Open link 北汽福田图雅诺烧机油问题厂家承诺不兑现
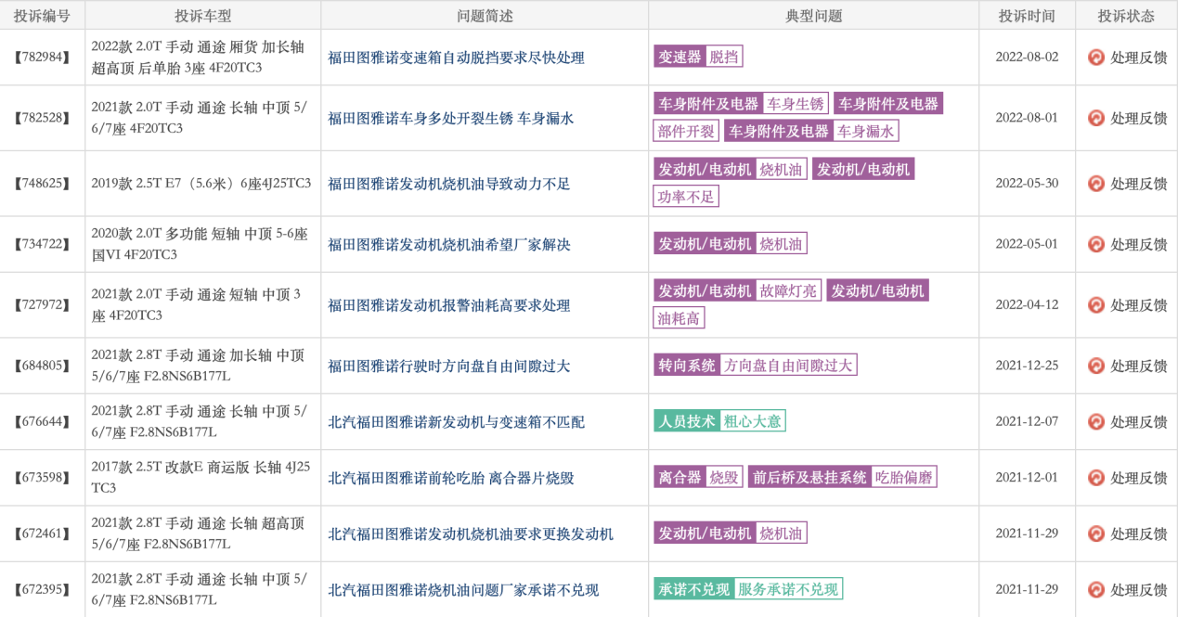This screenshot has height=617, width=1178. point(463,589)
